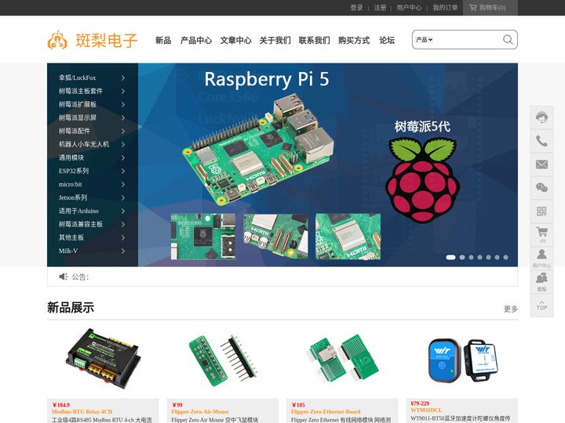Open the side toolbar shopping cart icon
565x423 pixels.
(x=541, y=234)
